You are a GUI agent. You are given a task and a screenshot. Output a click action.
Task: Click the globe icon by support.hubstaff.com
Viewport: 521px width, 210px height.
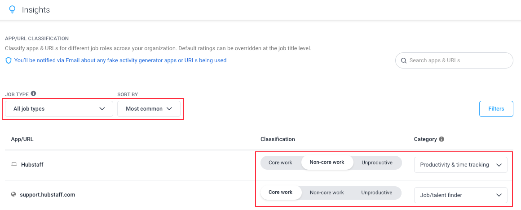click(x=13, y=194)
